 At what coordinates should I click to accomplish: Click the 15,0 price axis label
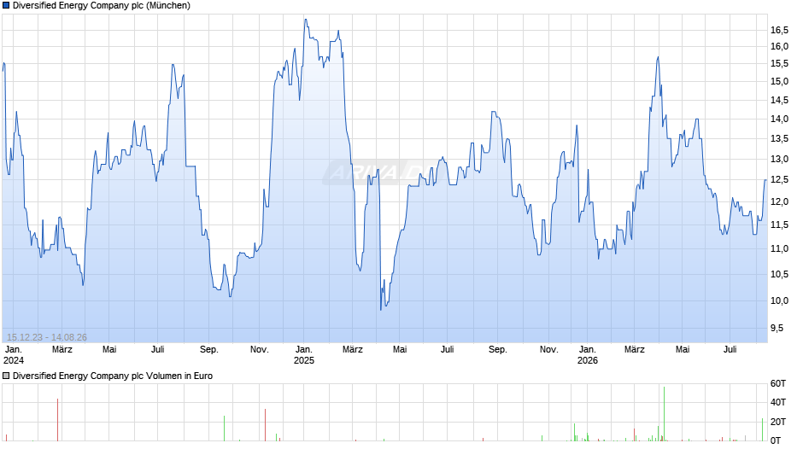click(779, 81)
